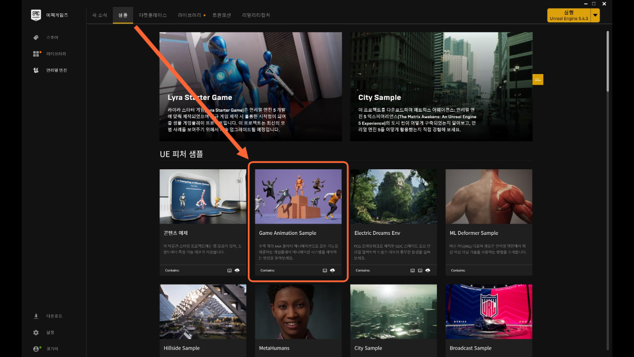Open the 라이브러리 top tab
The width and height of the screenshot is (634, 357).
[x=190, y=15]
